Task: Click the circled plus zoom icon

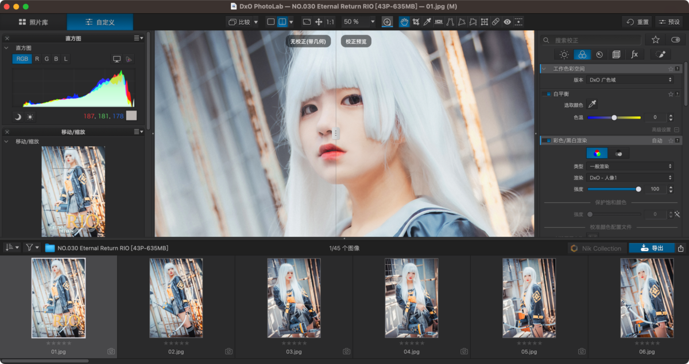Action: tap(388, 22)
